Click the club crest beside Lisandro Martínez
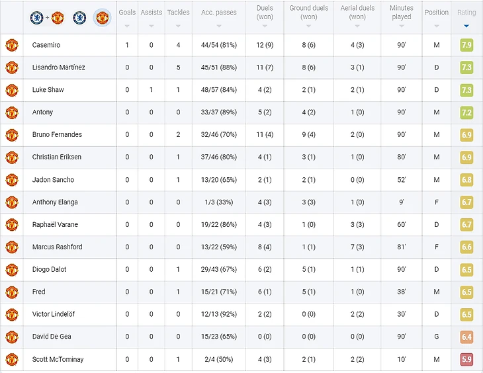 pyautogui.click(x=11, y=67)
